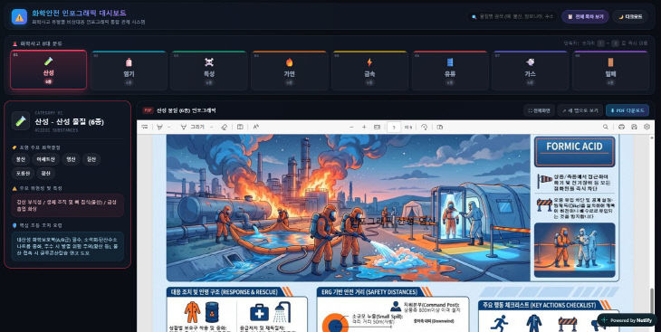Click the dashboard warning-triangle logo
661x332 pixels.
[x=19, y=17]
